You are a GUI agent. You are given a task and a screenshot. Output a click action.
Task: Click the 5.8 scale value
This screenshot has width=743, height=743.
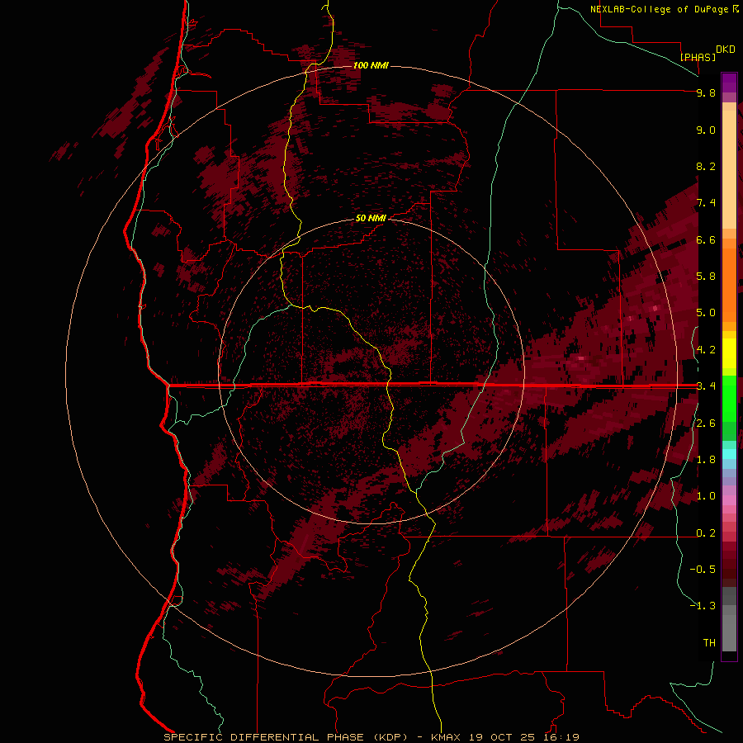pos(706,277)
